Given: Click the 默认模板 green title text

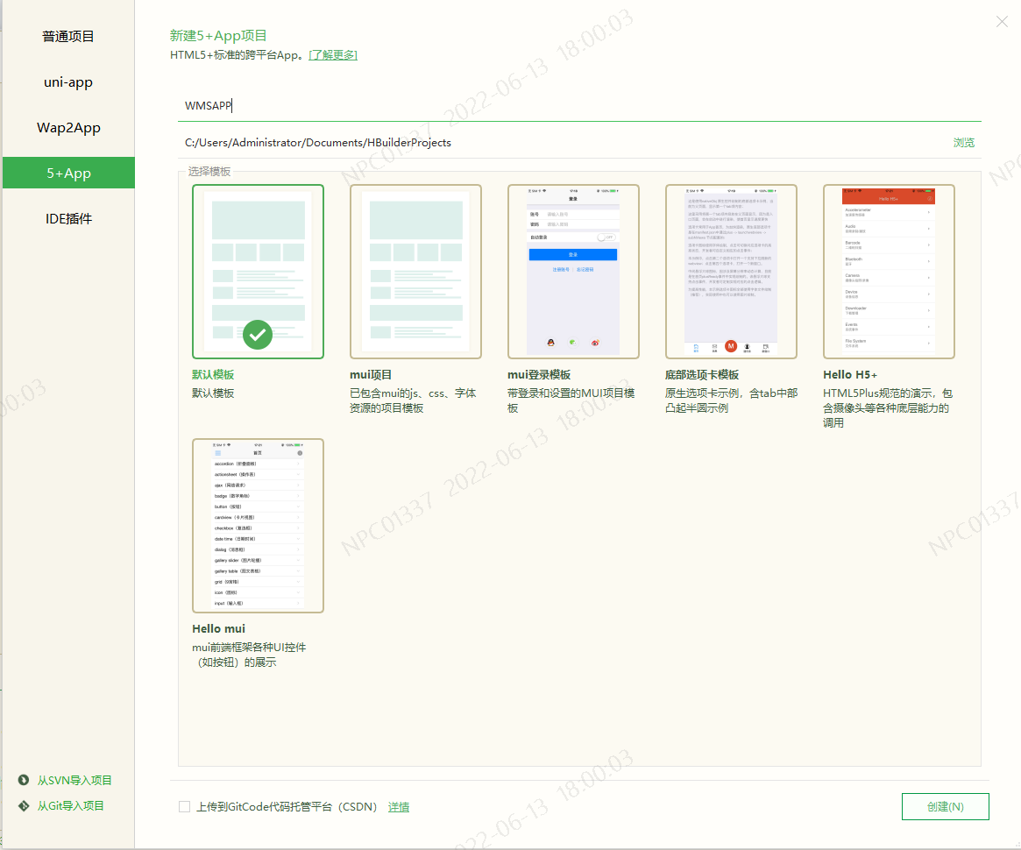Looking at the screenshot, I should 213,375.
